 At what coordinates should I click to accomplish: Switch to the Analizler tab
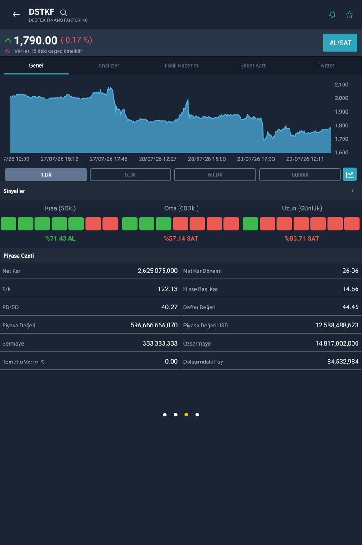coord(109,65)
